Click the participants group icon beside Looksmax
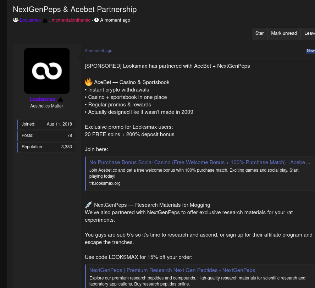The image size is (315, 288). click(x=16, y=20)
